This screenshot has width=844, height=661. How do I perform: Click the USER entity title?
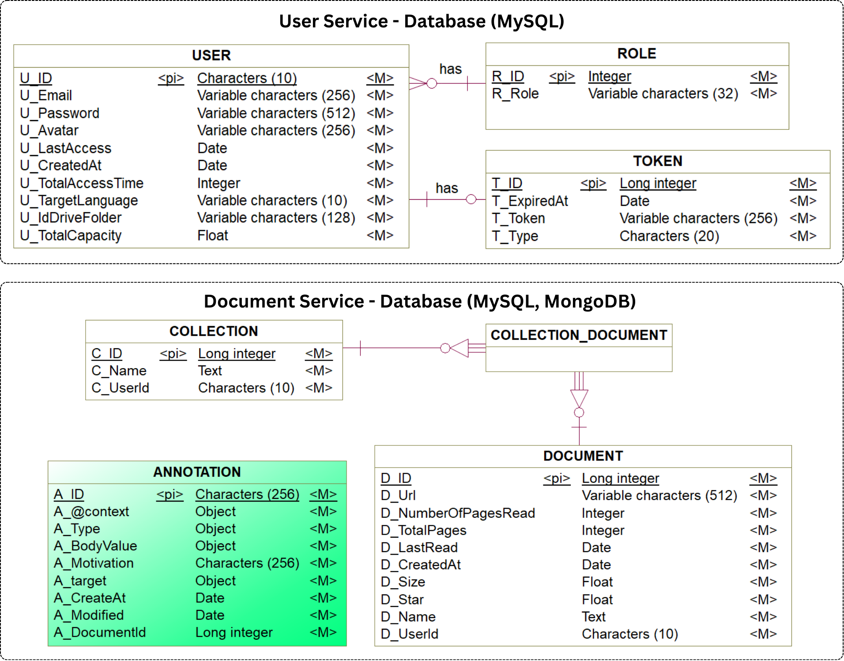[211, 55]
